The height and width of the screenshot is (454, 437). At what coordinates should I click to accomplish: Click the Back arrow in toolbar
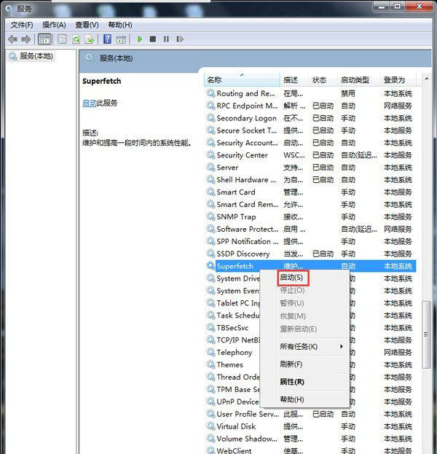click(x=12, y=39)
